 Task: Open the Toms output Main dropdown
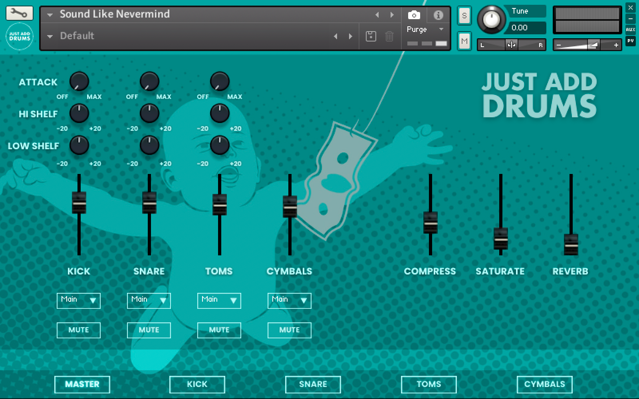coord(219,300)
